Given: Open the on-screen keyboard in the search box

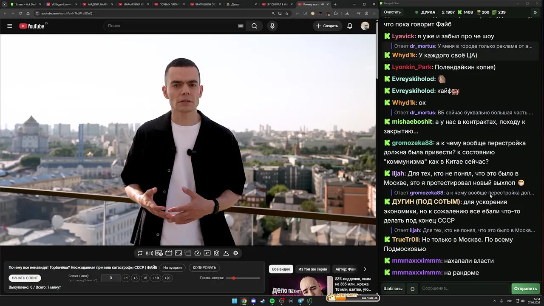Looking at the screenshot, I should click(x=241, y=26).
